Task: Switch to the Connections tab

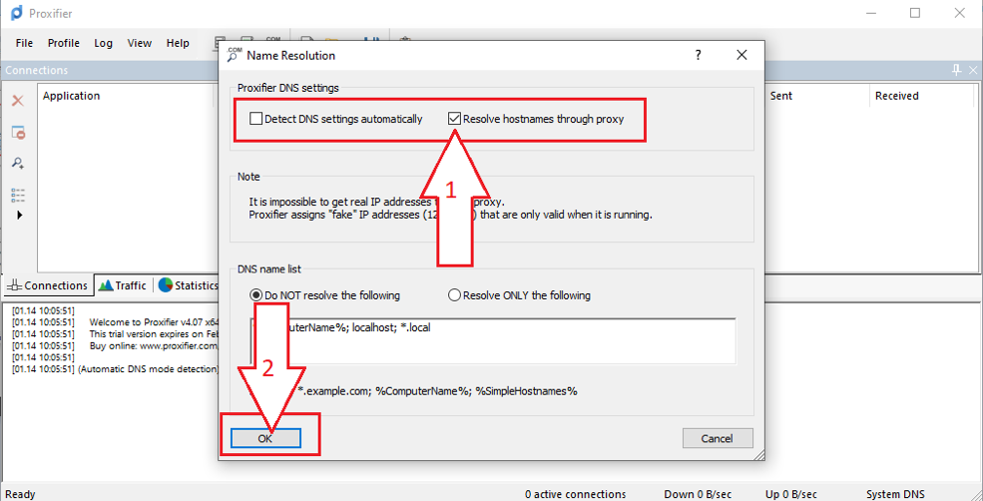Action: pyautogui.click(x=48, y=285)
